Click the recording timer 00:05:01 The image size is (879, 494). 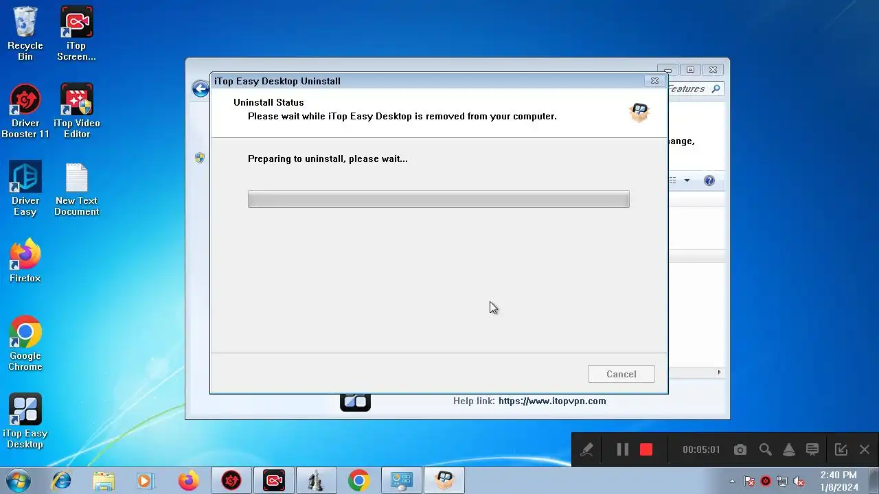coord(701,449)
